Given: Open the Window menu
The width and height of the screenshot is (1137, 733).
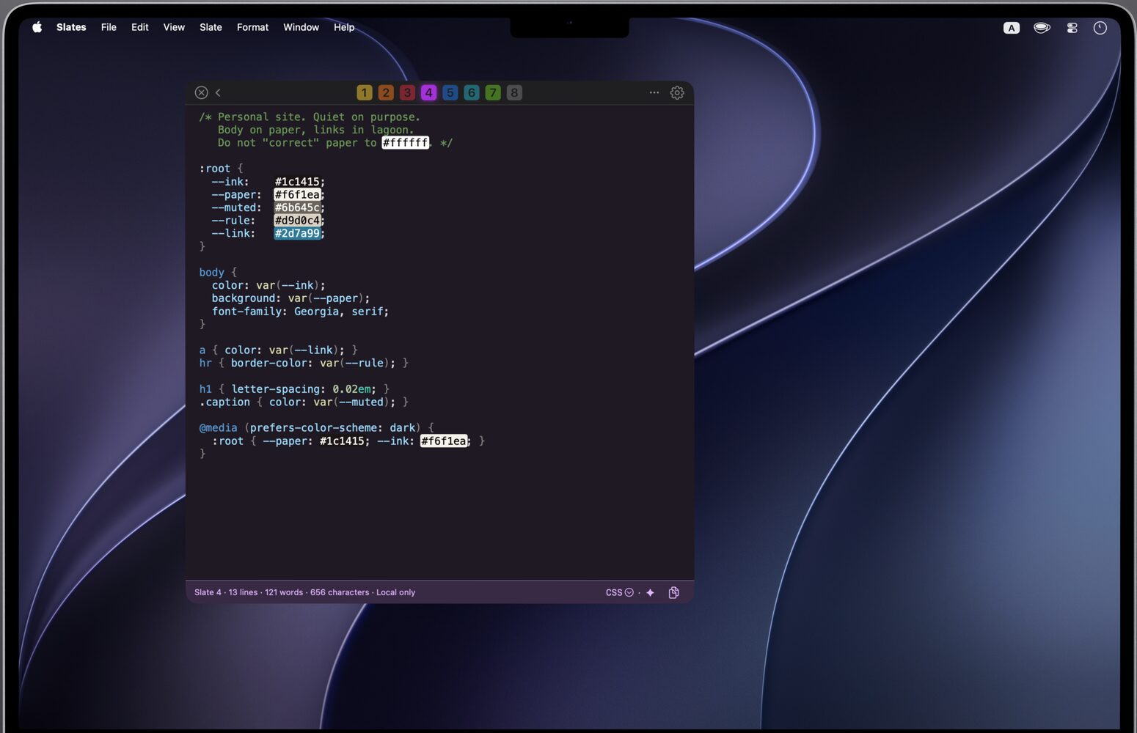Looking at the screenshot, I should click(x=301, y=27).
